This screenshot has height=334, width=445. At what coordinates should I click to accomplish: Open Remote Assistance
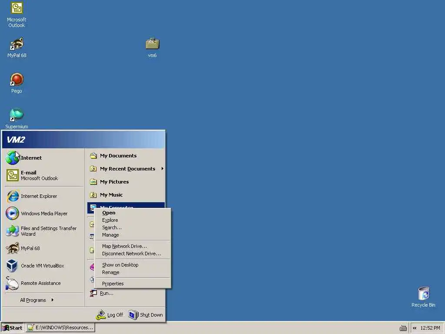coord(44,283)
